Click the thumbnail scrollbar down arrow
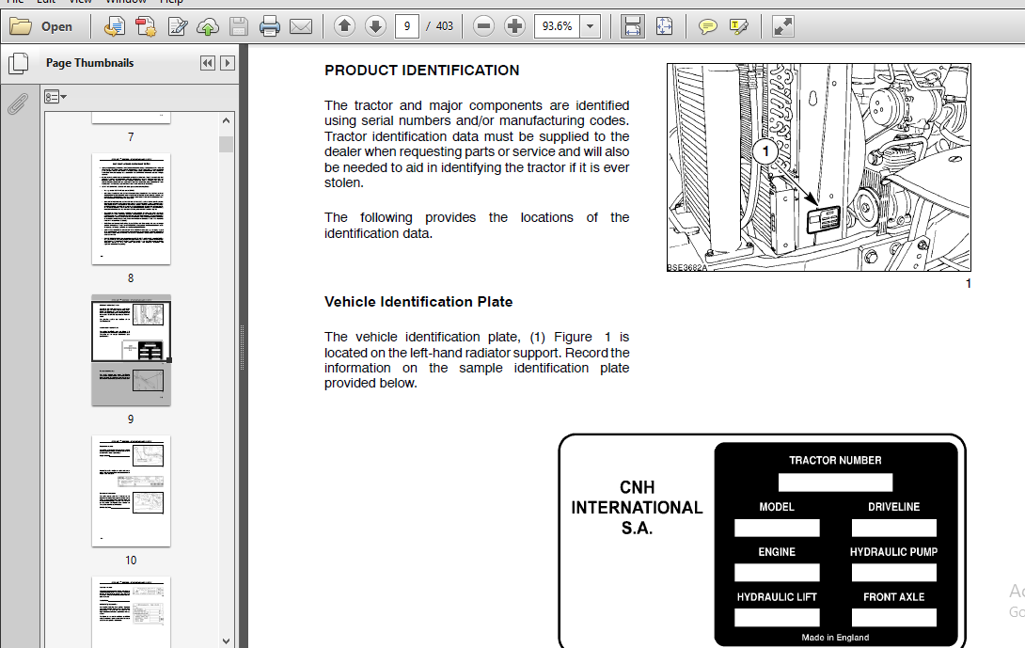The image size is (1025, 648). pos(227,640)
